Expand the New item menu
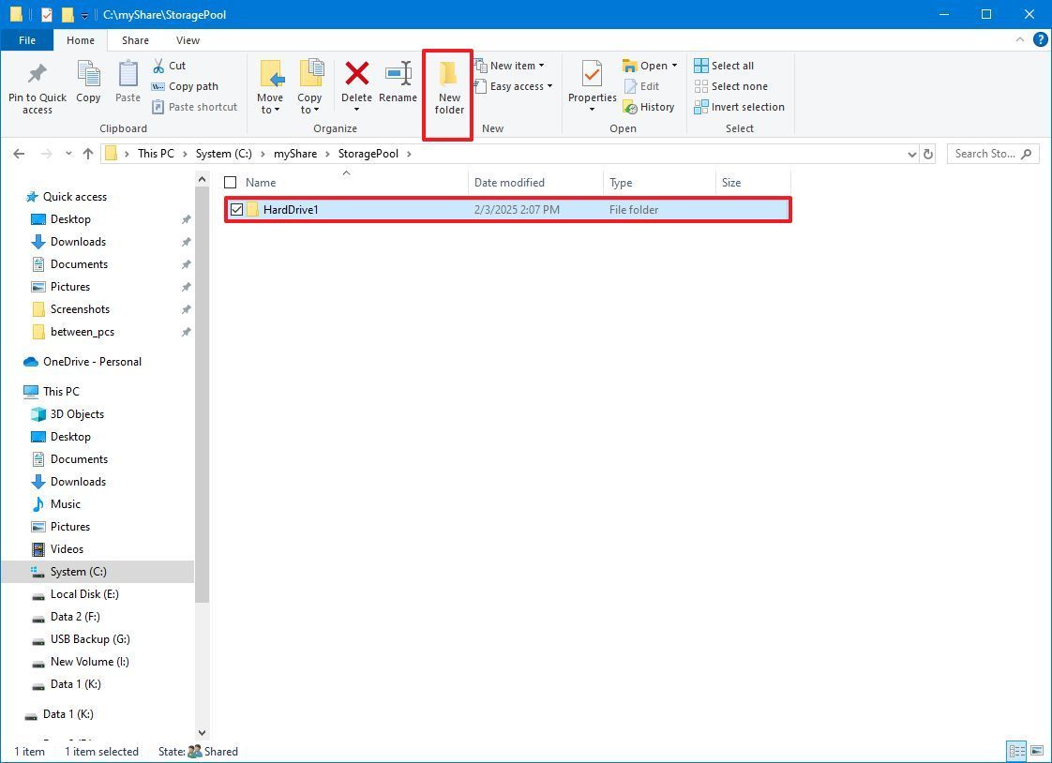 click(514, 65)
